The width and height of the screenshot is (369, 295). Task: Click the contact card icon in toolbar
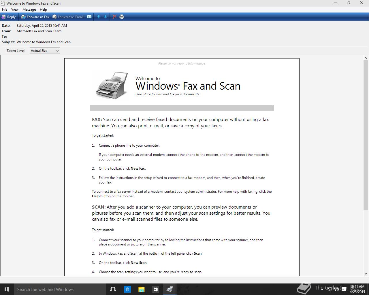[x=89, y=17]
